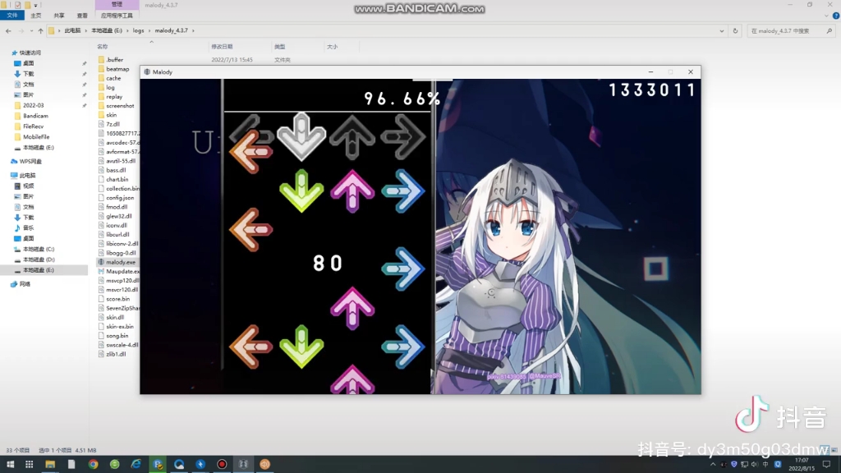The width and height of the screenshot is (841, 473).
Task: Click the Refresh button beside the address bar
Action: 735,31
